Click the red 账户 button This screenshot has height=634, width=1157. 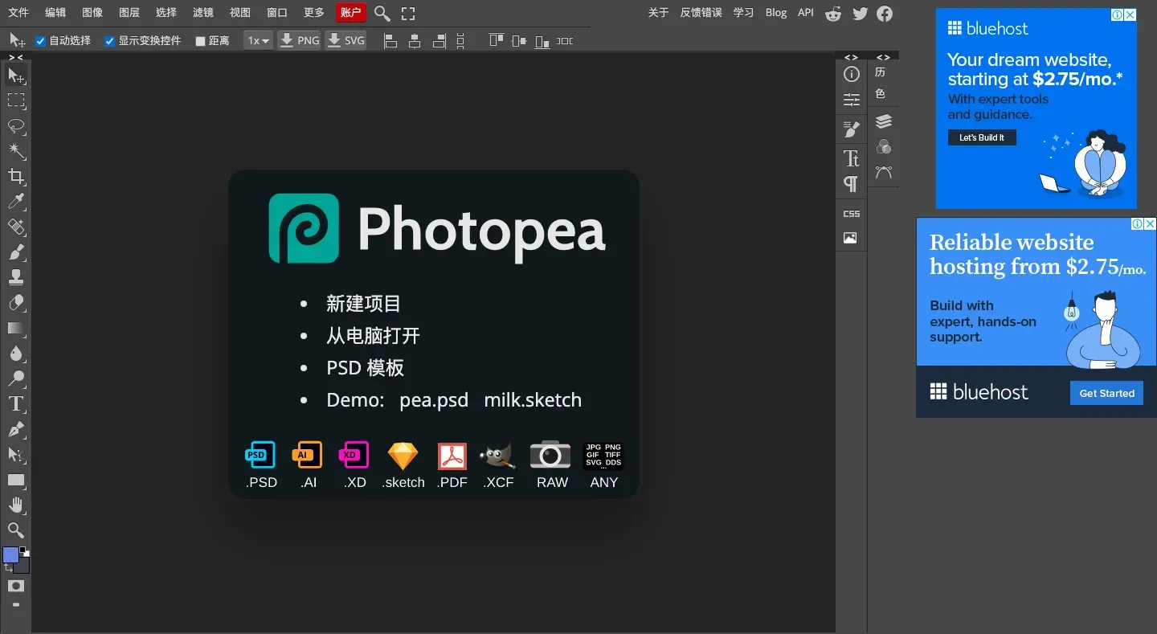(x=351, y=13)
